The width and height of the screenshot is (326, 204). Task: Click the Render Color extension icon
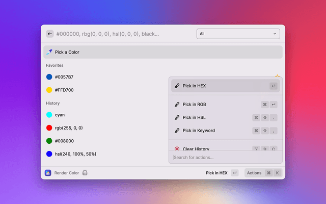click(48, 173)
